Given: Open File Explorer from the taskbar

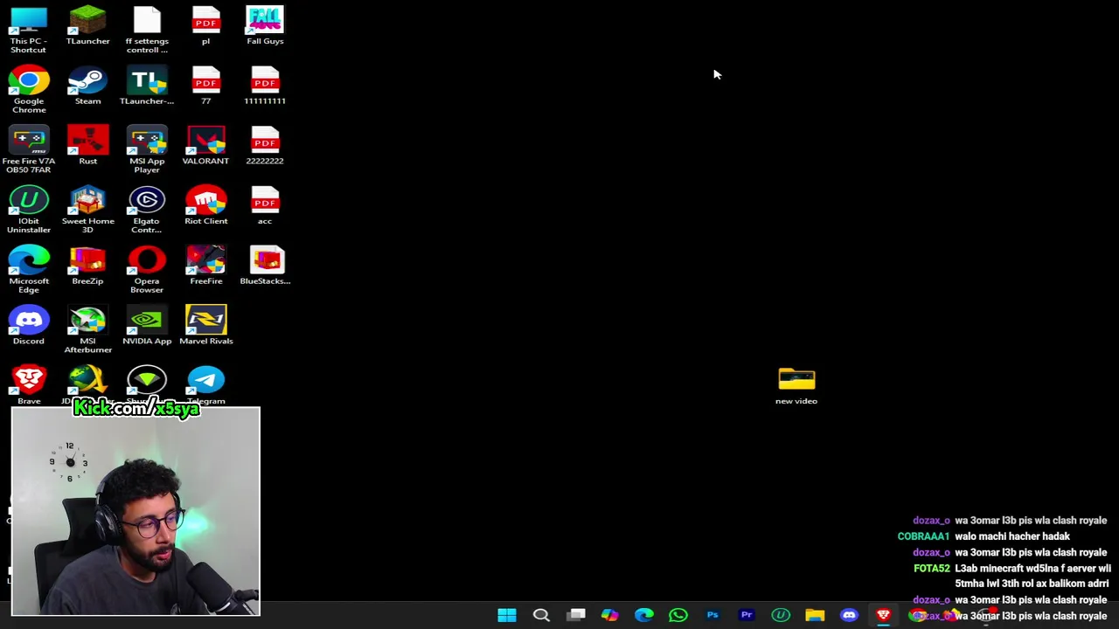Looking at the screenshot, I should 815,615.
